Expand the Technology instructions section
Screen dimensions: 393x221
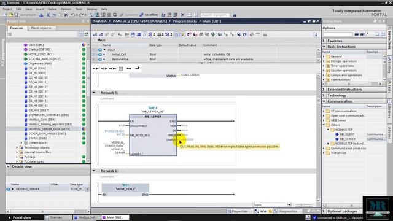click(324, 95)
